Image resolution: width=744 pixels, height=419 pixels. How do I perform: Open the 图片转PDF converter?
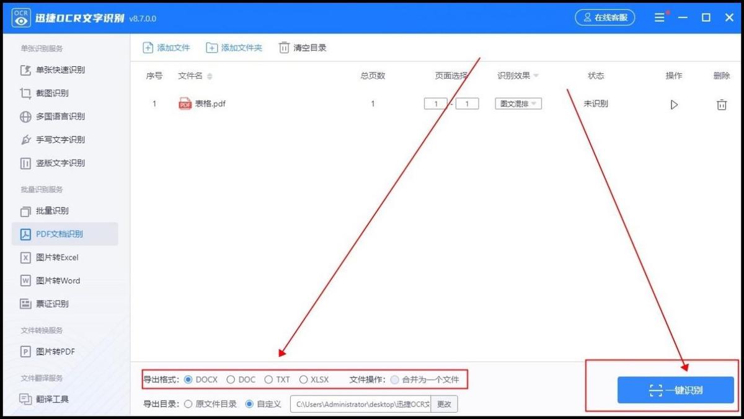click(x=50, y=351)
